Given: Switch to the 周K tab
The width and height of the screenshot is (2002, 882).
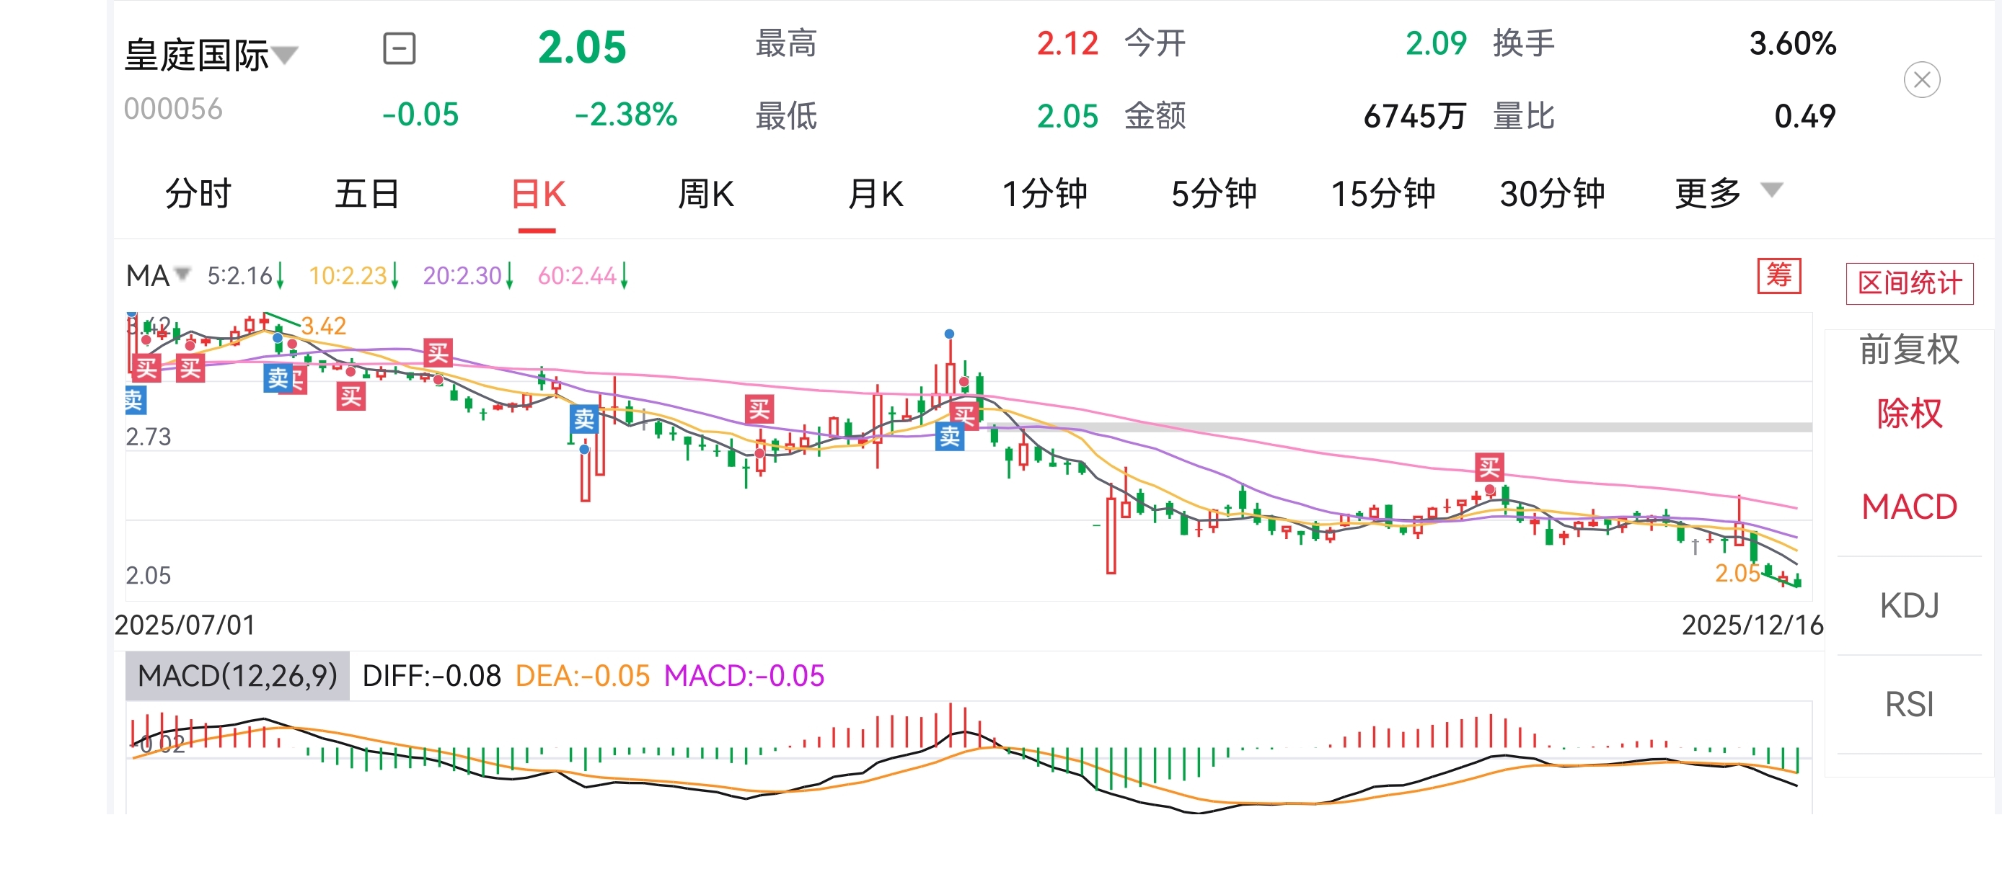Looking at the screenshot, I should click(x=705, y=194).
